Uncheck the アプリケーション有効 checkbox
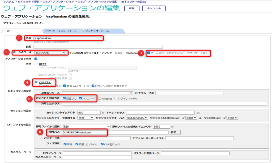This screenshot has width=272, height=163. (x=36, y=59)
